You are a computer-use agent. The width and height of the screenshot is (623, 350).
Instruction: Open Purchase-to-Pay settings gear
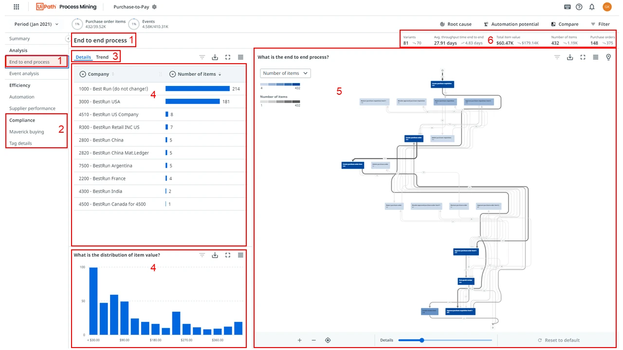(154, 7)
